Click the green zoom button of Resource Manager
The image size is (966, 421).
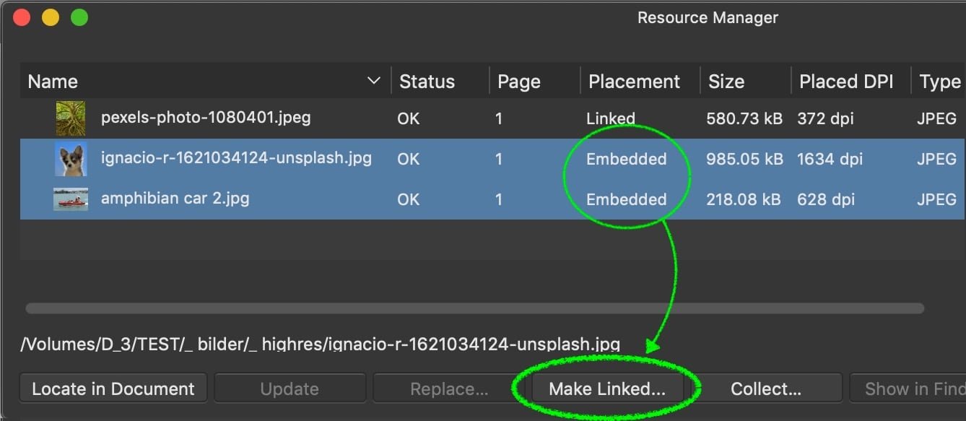79,16
